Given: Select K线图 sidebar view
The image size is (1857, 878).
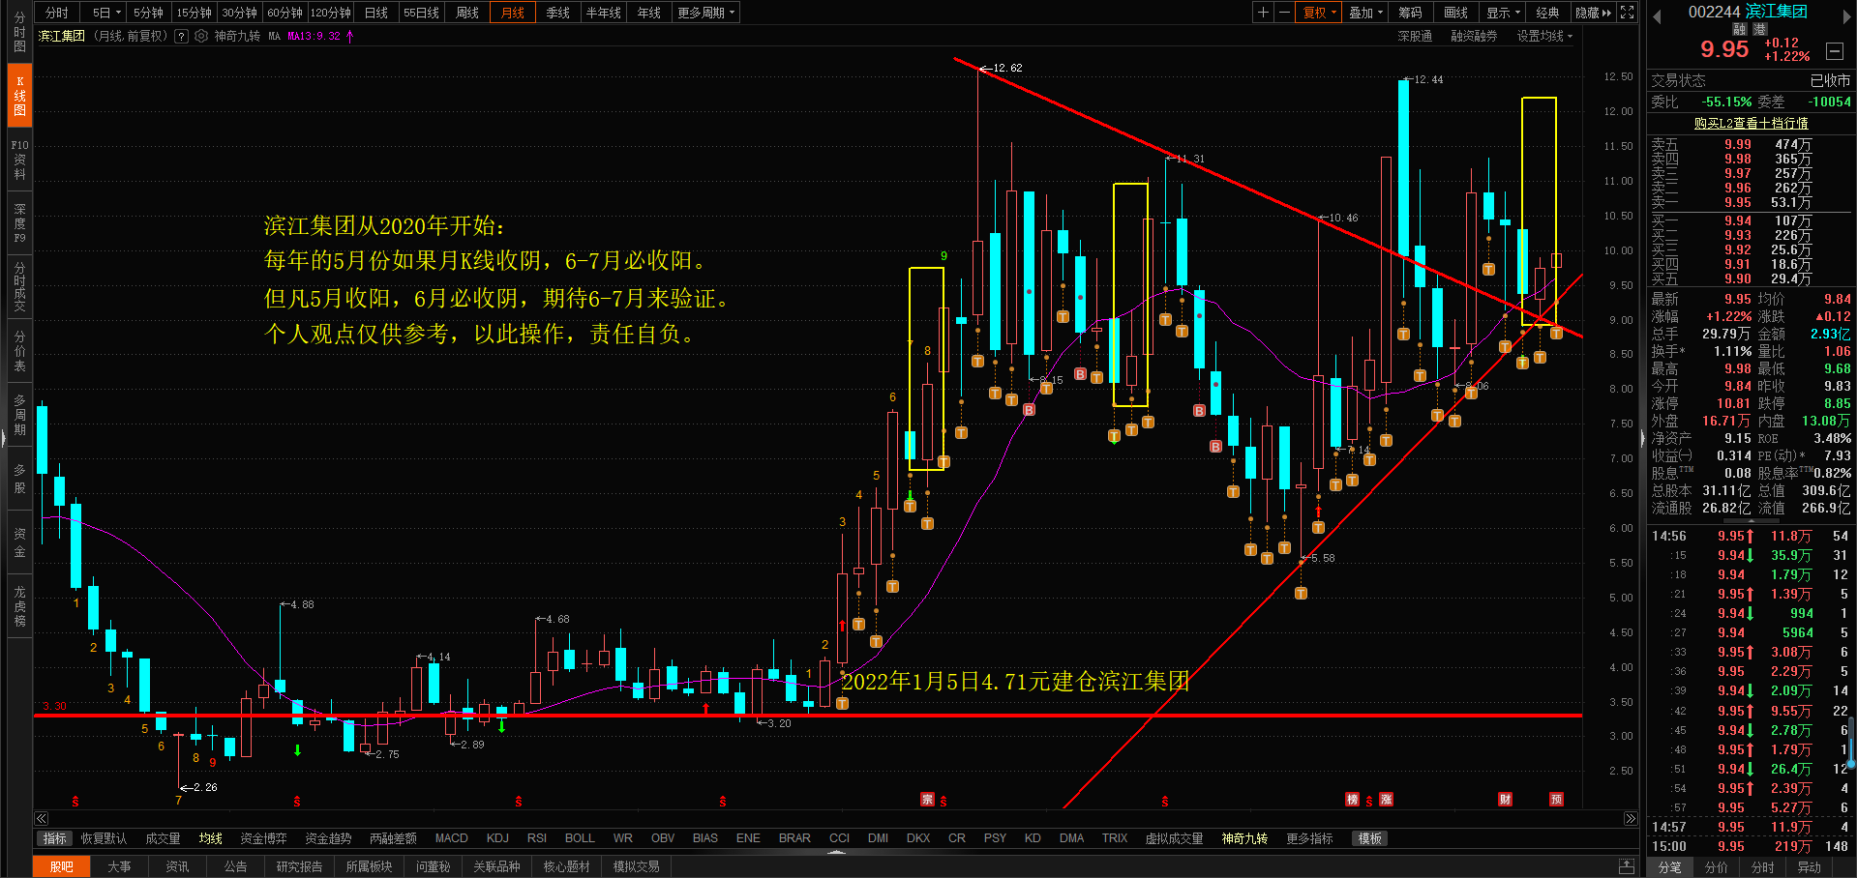Looking at the screenshot, I should coord(19,96).
